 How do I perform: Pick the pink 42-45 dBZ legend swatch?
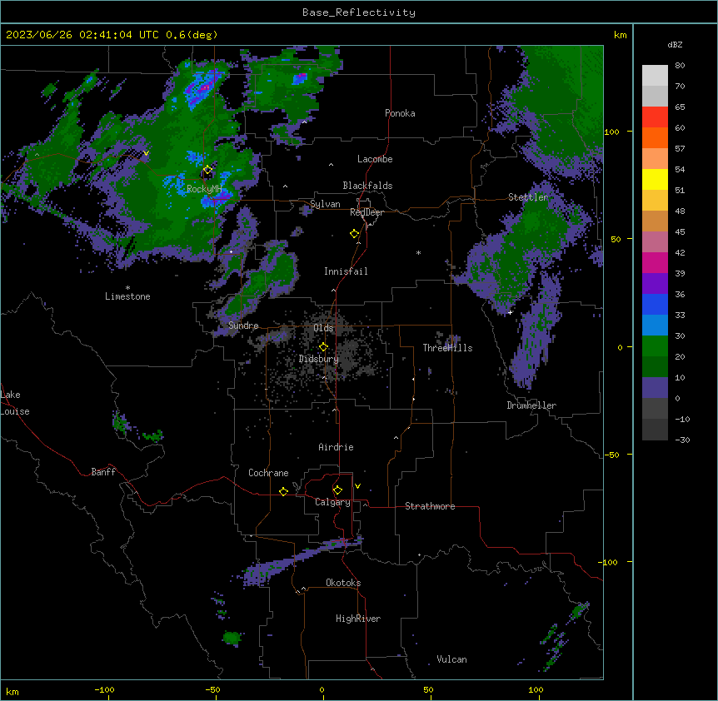655,242
